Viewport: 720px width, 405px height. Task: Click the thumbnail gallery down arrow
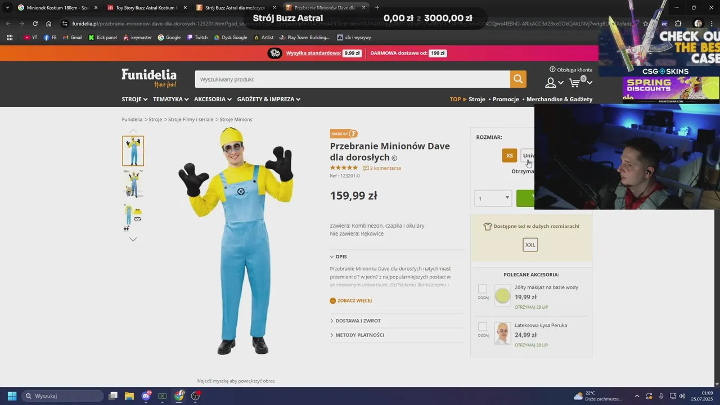pos(133,239)
